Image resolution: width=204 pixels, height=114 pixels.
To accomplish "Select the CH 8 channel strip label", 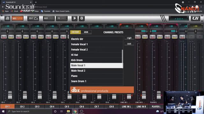I will pos(112,107).
